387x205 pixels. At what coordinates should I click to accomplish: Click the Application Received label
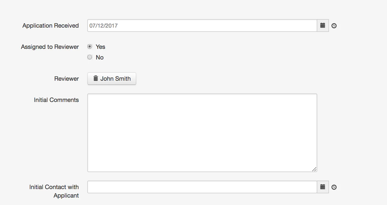tap(51, 25)
